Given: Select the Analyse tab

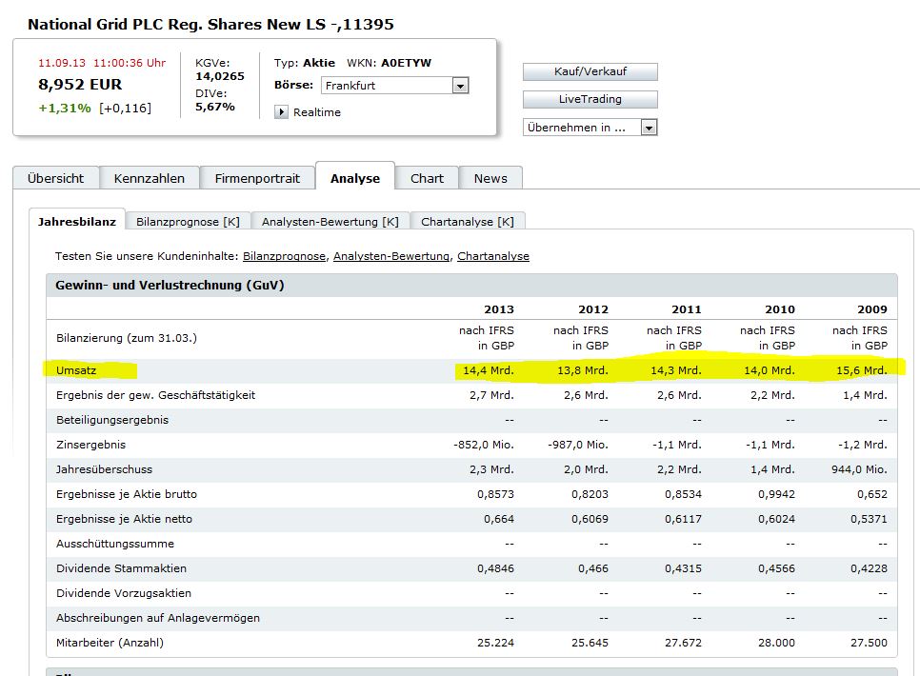Looking at the screenshot, I should click(354, 178).
